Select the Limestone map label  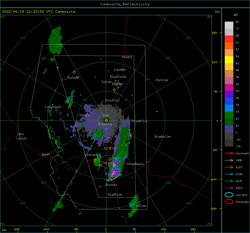click(52, 107)
